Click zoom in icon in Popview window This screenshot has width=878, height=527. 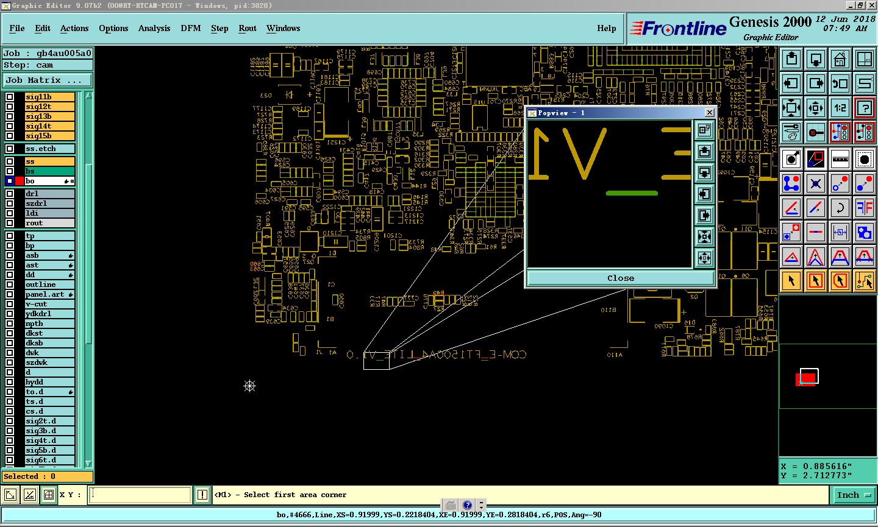coord(704,237)
